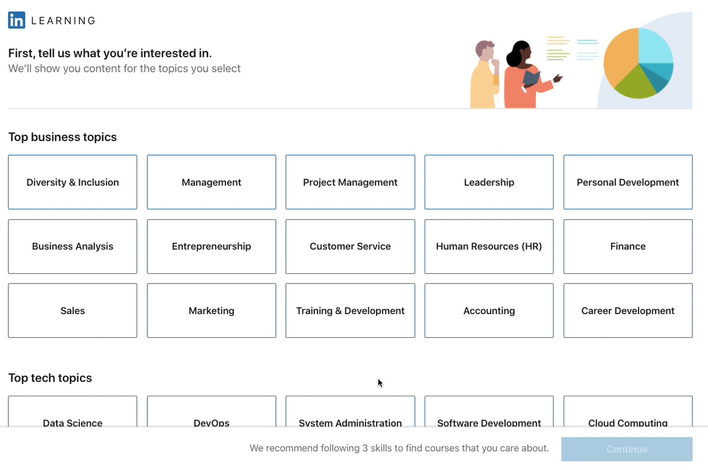Toggle Training & Development interest
This screenshot has height=470, width=708.
pos(350,310)
